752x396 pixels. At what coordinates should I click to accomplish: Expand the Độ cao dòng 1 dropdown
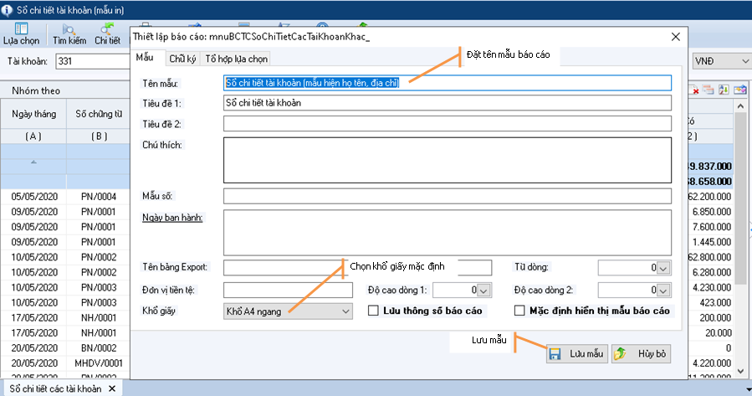point(483,290)
